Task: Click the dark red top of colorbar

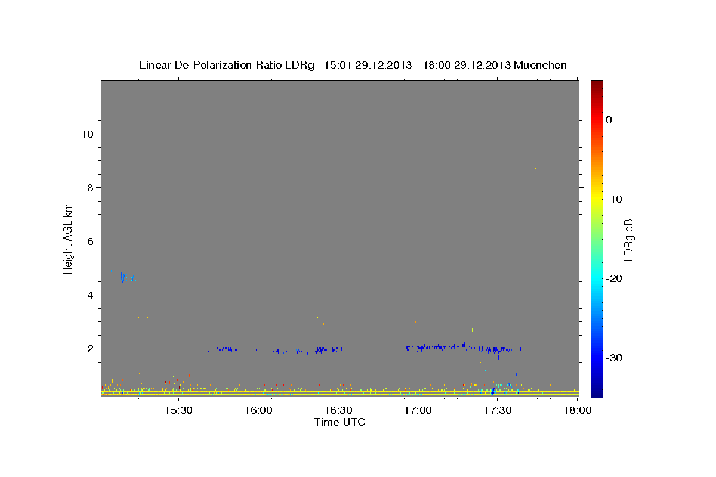Action: [597, 85]
